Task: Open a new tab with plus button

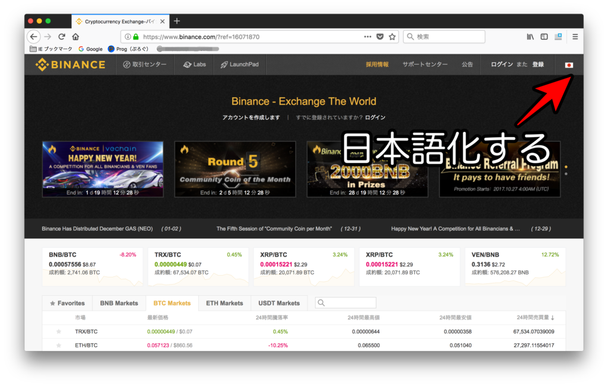Action: pyautogui.click(x=177, y=21)
